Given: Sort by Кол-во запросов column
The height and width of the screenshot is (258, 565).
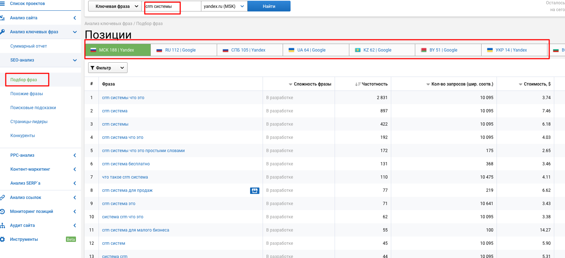Looking at the screenshot, I should 460,84.
